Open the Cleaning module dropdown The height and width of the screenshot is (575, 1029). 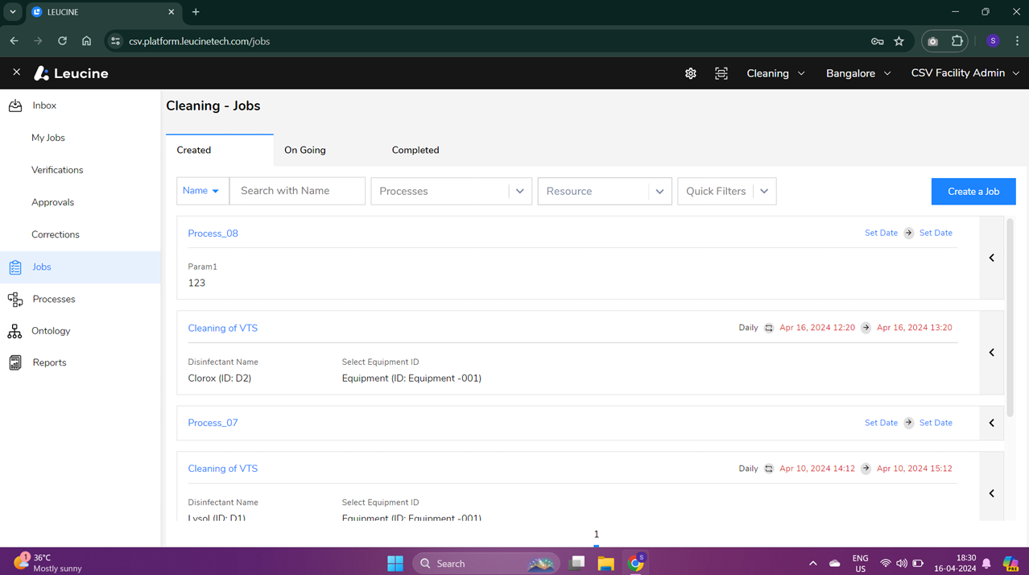[x=775, y=73]
